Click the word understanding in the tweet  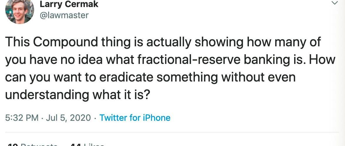(x=47, y=95)
